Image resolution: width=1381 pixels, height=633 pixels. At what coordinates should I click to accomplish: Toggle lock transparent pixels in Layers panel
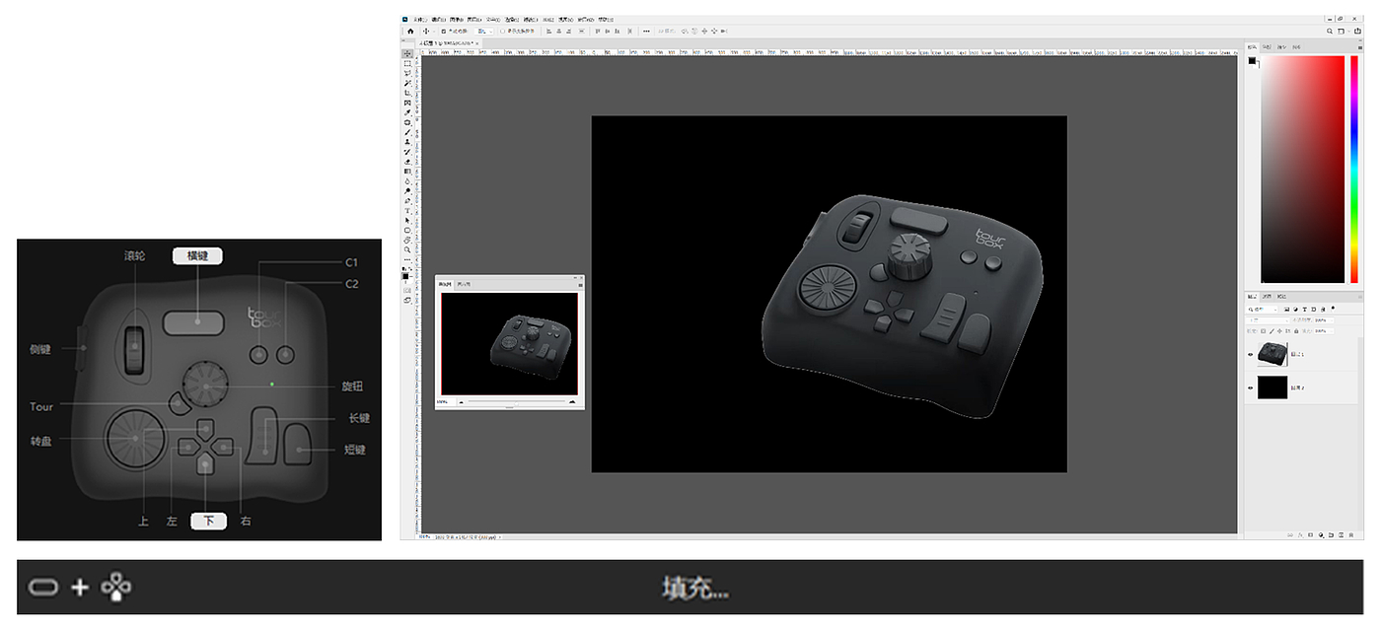pos(1263,331)
